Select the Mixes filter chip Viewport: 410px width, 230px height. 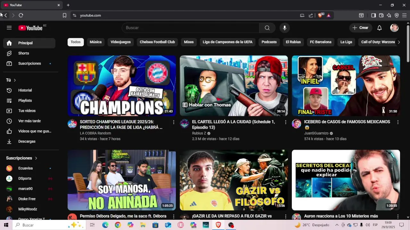point(189,42)
